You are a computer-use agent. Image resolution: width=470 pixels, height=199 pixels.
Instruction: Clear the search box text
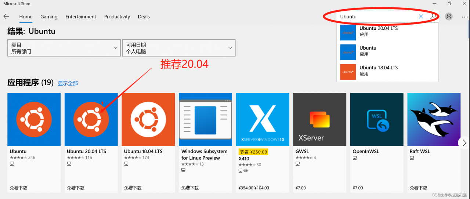click(421, 17)
